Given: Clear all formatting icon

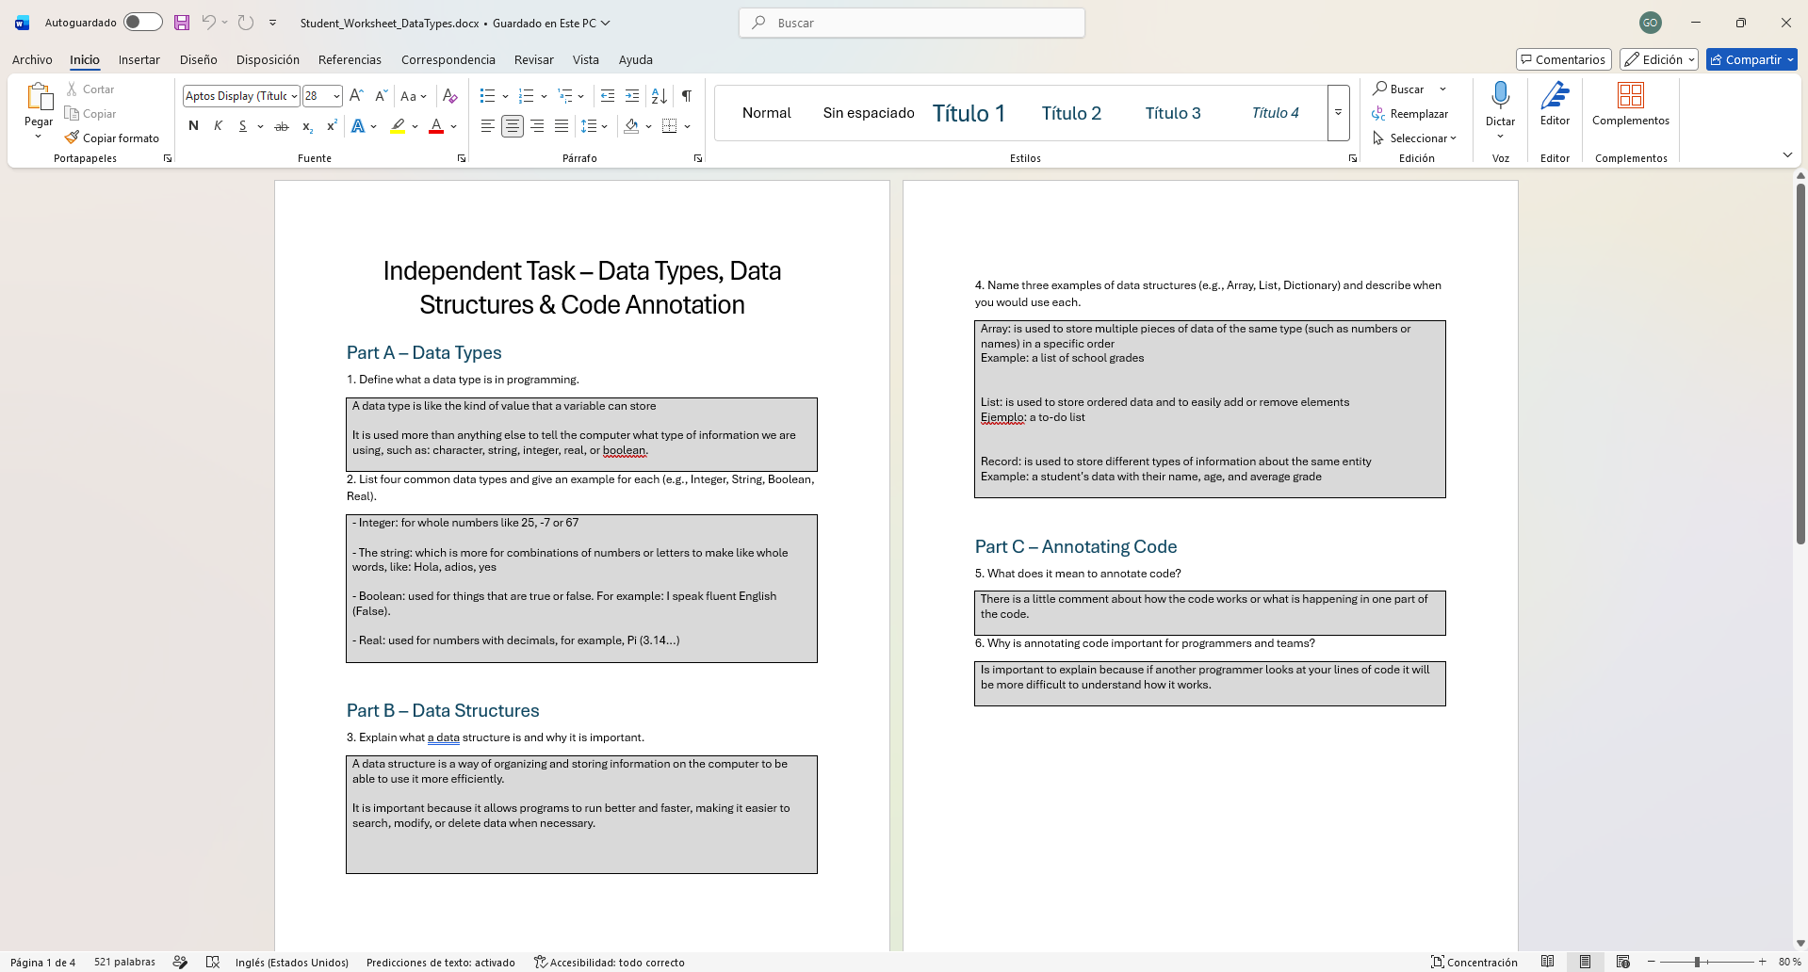Looking at the screenshot, I should [x=450, y=96].
